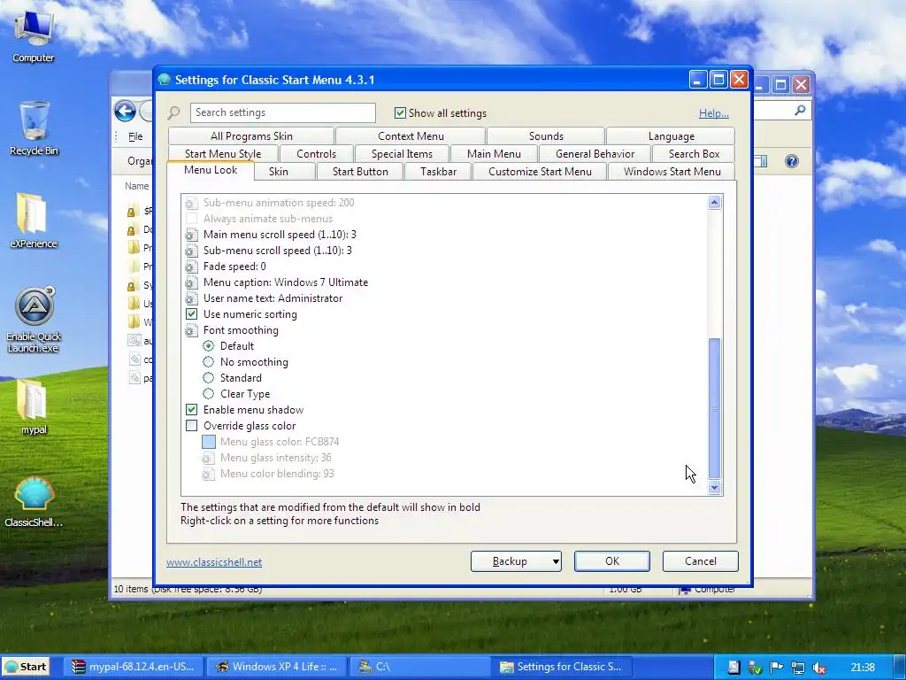Select Enable Quick Launch.exe desktop icon
This screenshot has height=680, width=906.
coord(34,319)
